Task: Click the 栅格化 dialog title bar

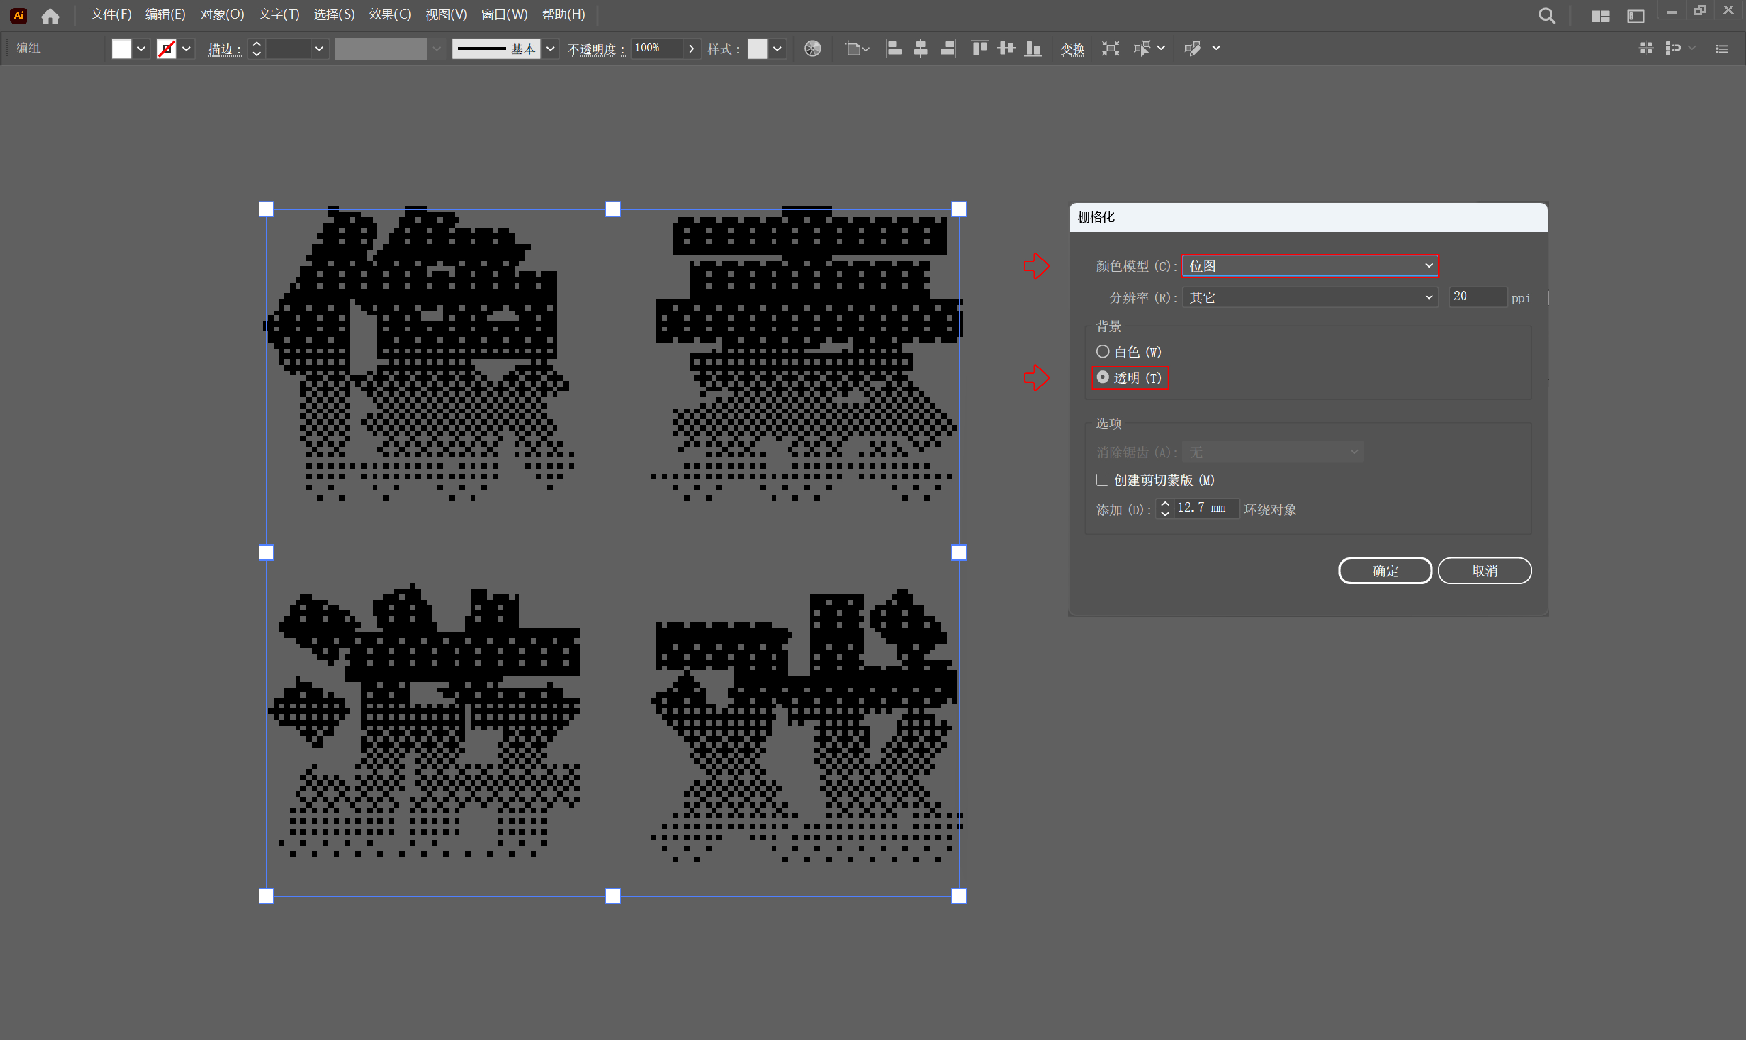Action: [1308, 217]
